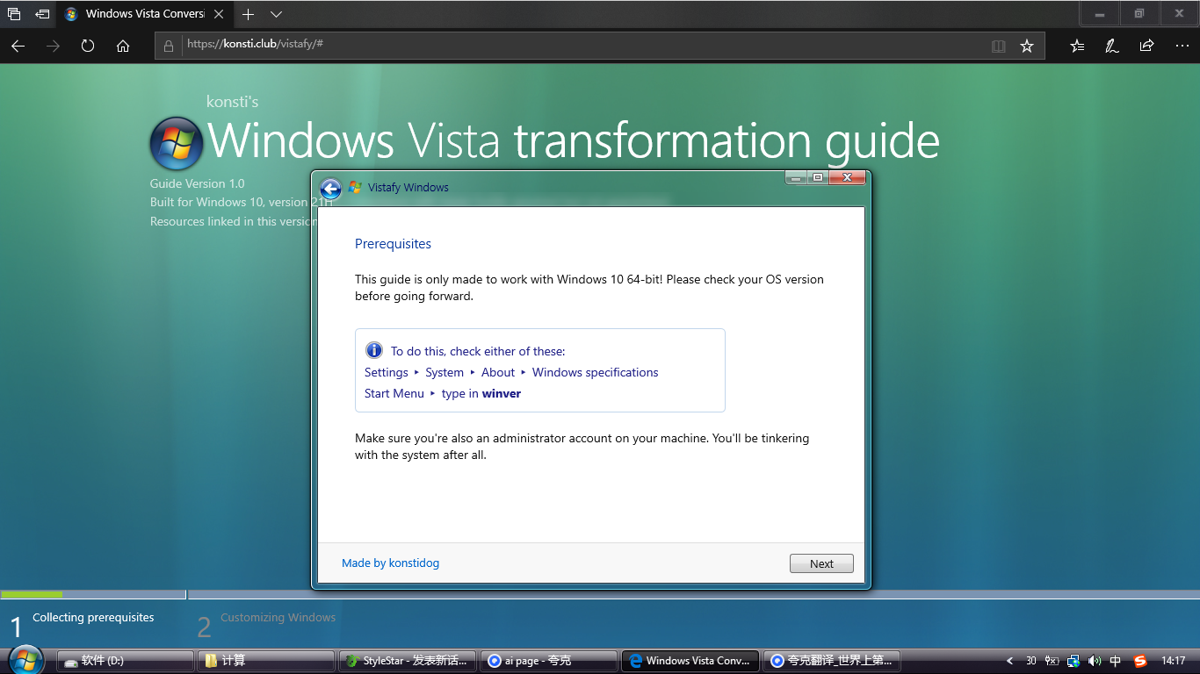Share this page

tap(1146, 46)
